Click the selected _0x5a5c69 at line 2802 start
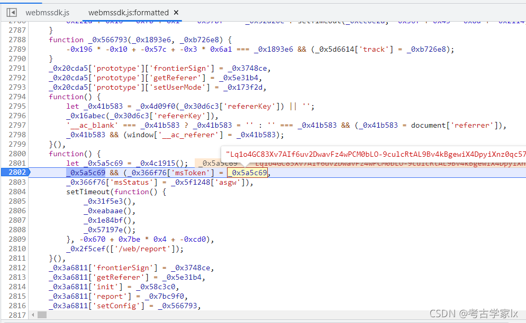 pyautogui.click(x=86, y=173)
